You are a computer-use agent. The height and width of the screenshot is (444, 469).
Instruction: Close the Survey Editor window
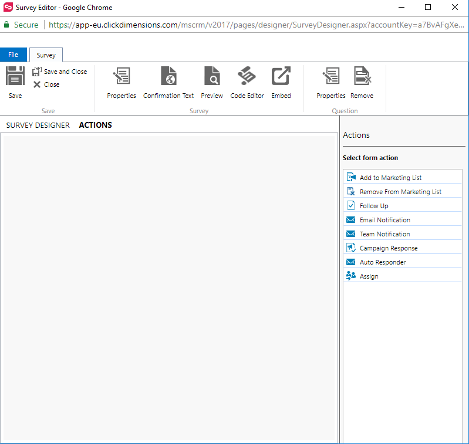pyautogui.click(x=455, y=7)
